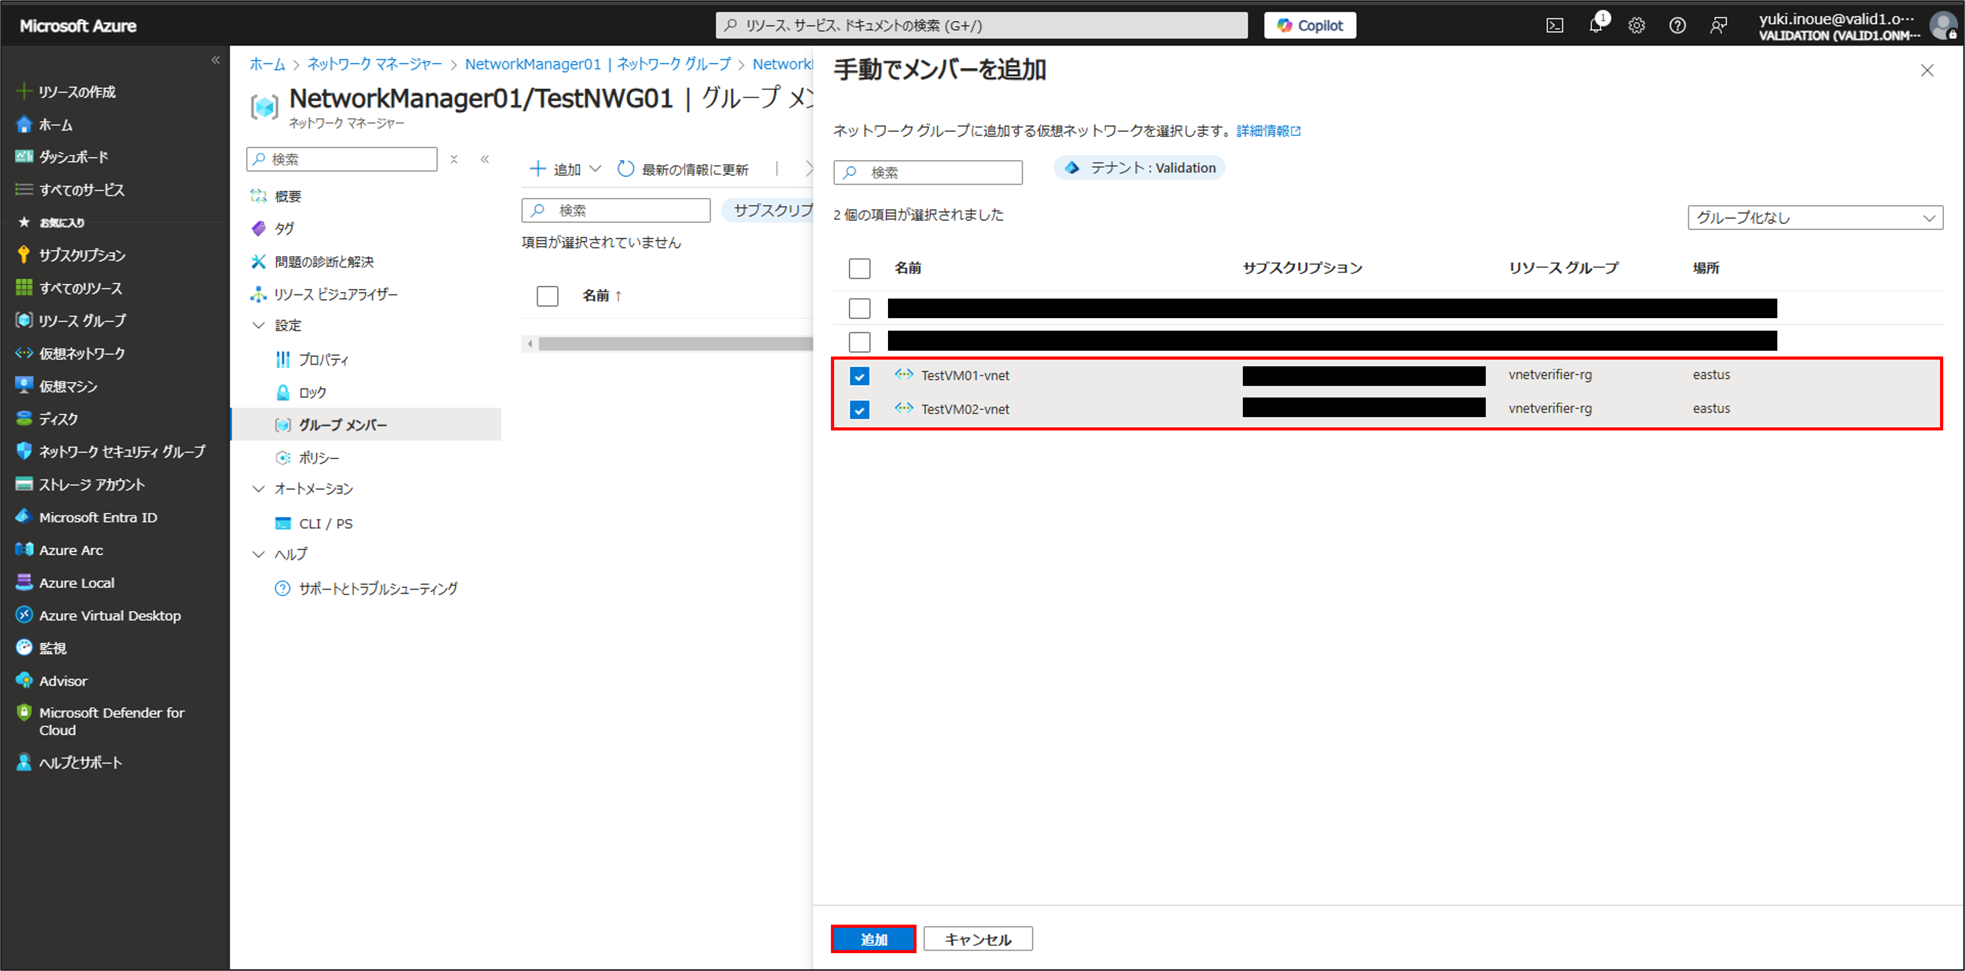
Task: Collapse the Automation (オートメーション) section
Action: point(259,489)
